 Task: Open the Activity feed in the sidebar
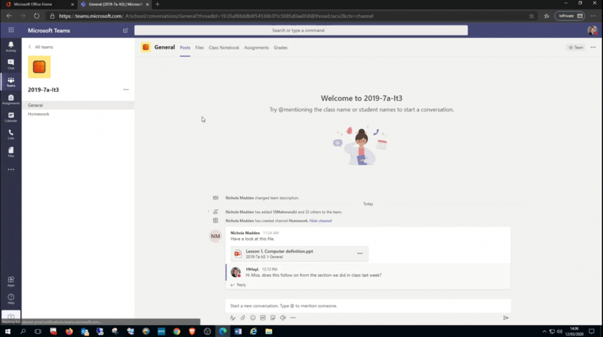point(11,45)
